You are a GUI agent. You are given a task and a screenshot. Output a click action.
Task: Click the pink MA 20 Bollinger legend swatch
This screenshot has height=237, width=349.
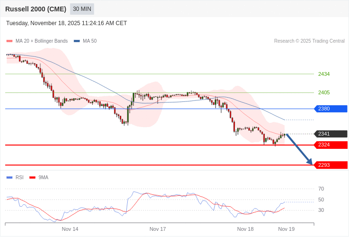pos(9,41)
